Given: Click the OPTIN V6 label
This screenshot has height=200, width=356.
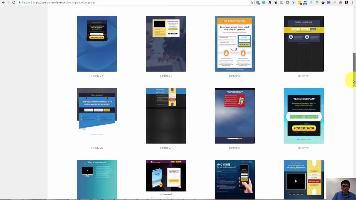Looking at the screenshot, I should pos(97,148).
